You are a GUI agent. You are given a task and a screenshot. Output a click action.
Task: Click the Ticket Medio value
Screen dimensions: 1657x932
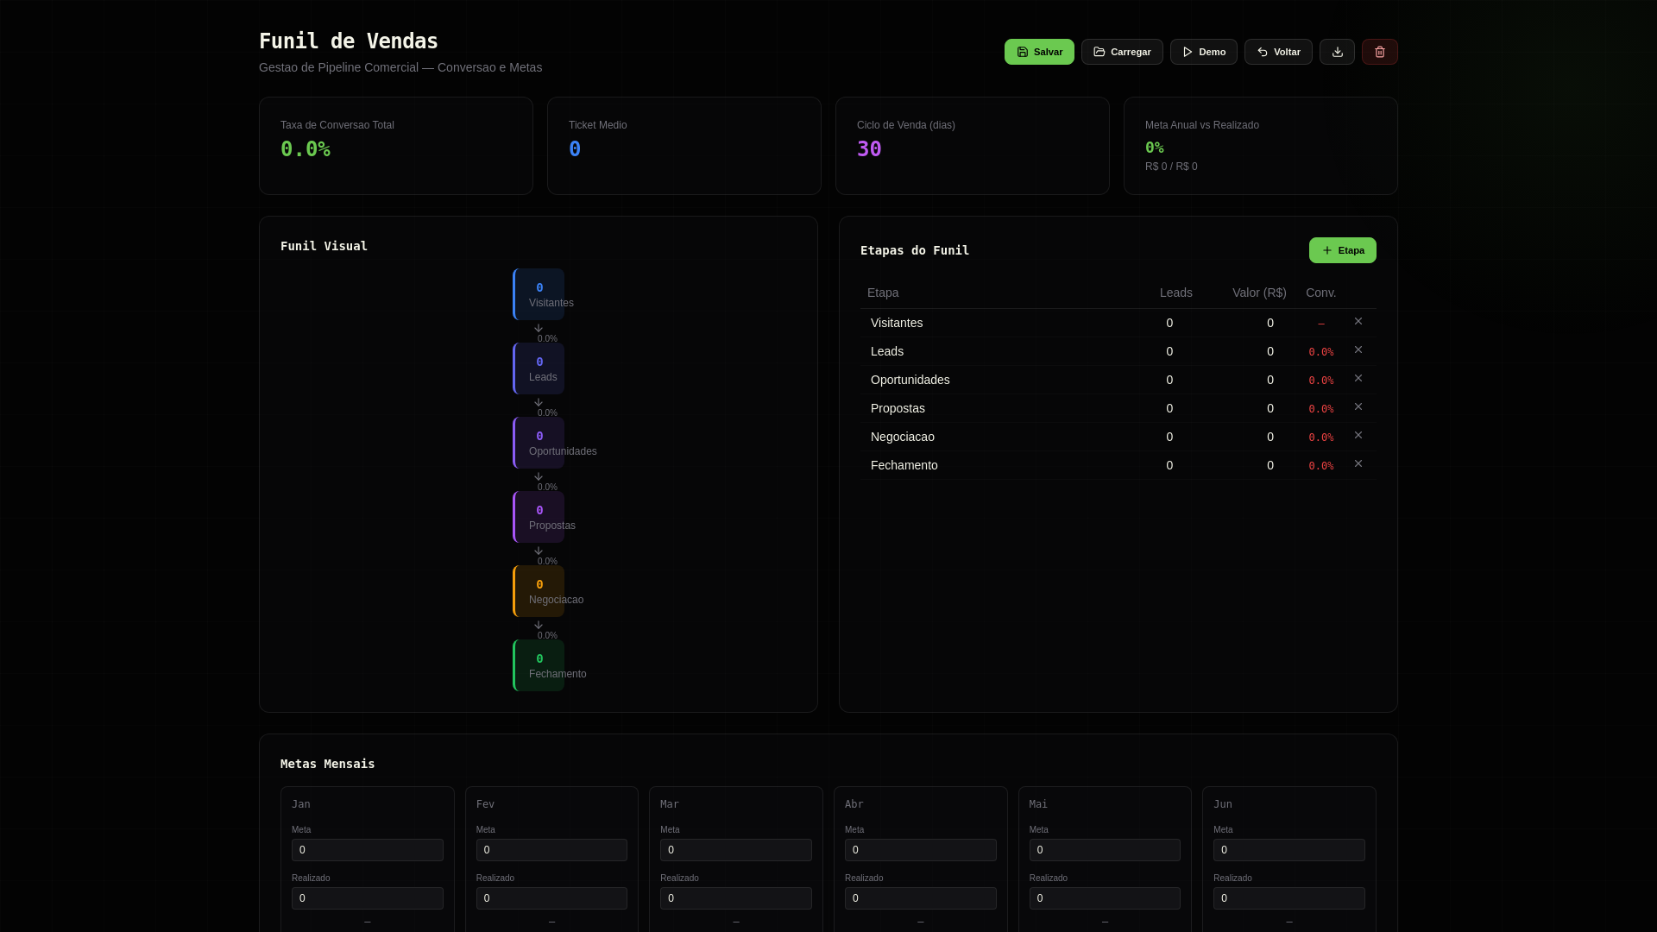575,149
